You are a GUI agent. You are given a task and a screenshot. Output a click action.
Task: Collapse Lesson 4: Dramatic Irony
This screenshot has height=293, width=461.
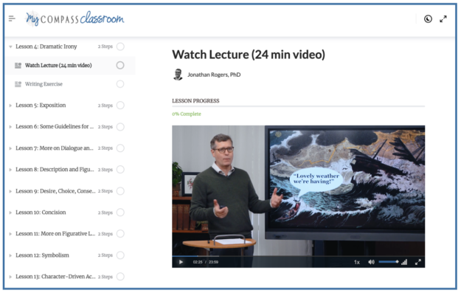pos(10,46)
